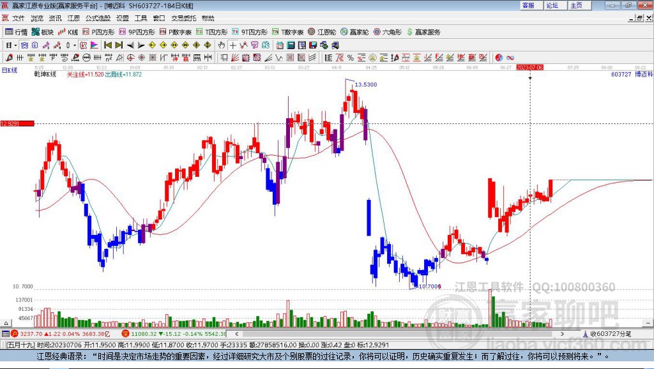This screenshot has height=369, width=654.
Task: Open the 资讯 menu
Action: coord(55,18)
